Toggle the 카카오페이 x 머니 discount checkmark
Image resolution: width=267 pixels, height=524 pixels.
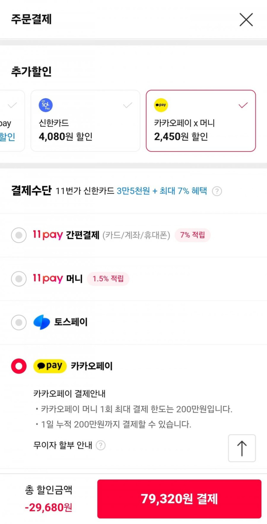point(243,105)
